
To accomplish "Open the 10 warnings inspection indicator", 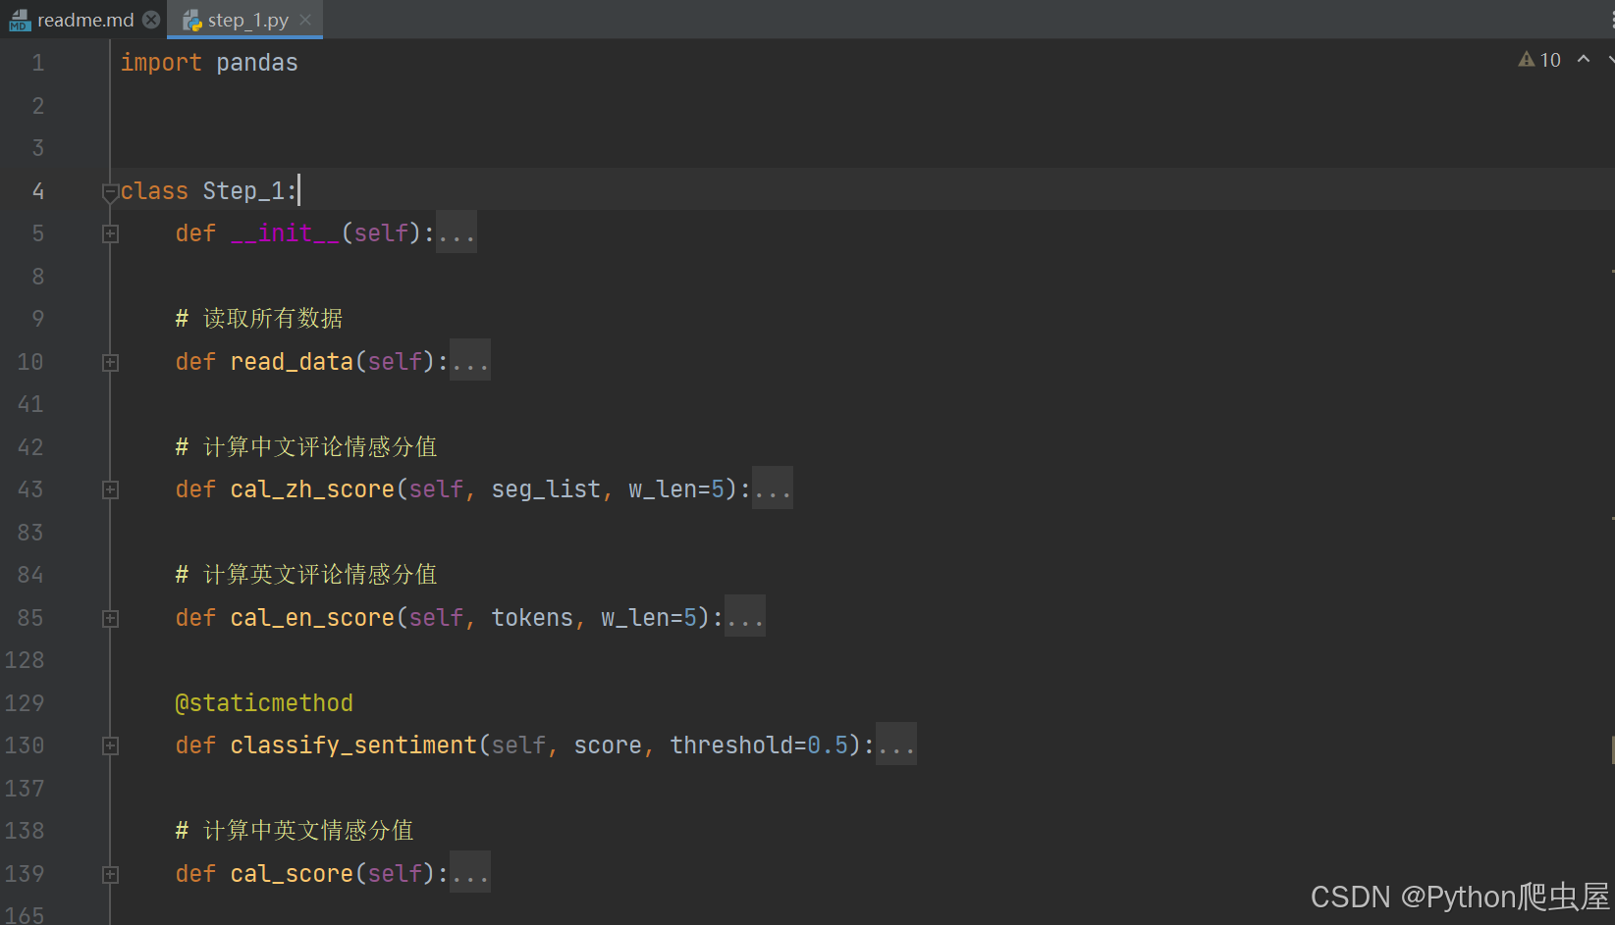I will pos(1539,60).
